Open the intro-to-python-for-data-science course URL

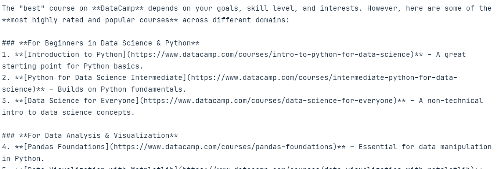click(x=271, y=55)
